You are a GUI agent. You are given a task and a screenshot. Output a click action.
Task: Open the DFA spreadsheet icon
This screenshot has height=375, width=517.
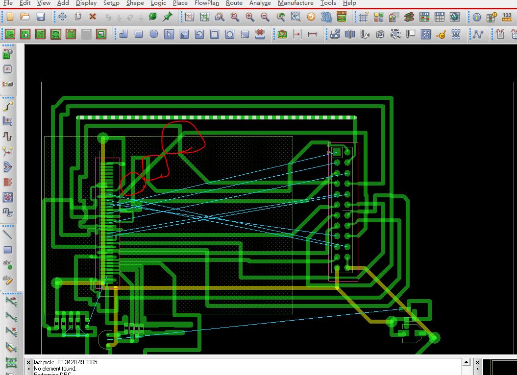[439, 17]
